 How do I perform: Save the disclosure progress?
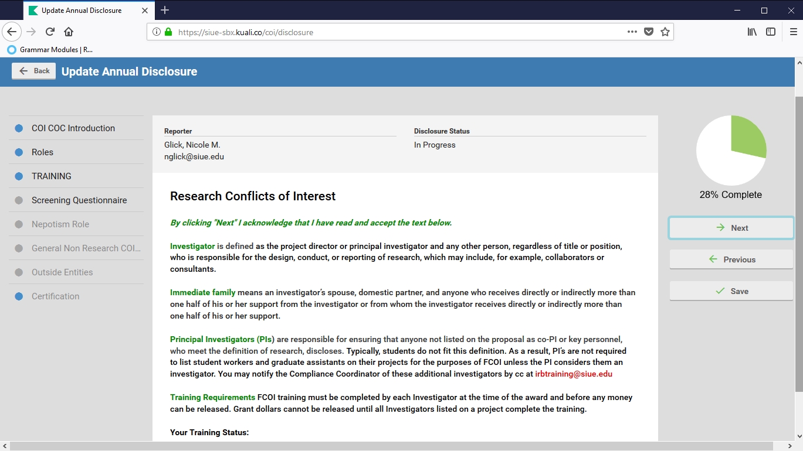pos(731,291)
